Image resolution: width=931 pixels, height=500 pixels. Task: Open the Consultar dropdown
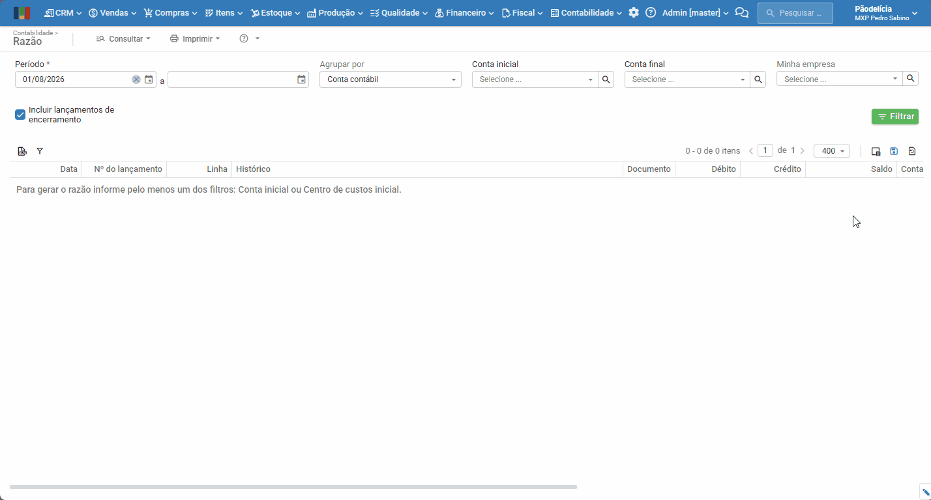123,39
